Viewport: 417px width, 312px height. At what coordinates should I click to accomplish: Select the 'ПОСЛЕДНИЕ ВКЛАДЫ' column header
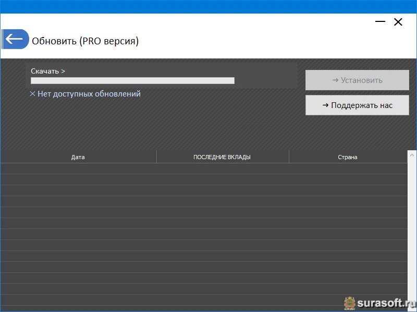click(222, 157)
